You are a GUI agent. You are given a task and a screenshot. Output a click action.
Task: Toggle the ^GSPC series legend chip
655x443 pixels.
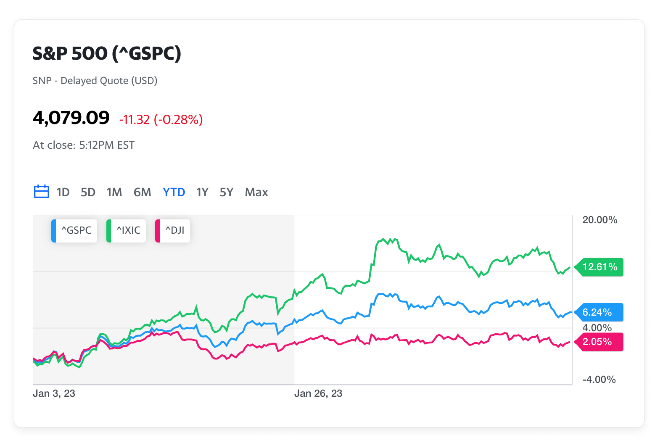pos(74,231)
